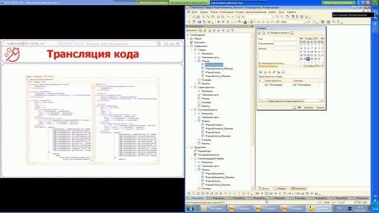
Task: Select the Конфигурация root node
Action: pos(197,35)
